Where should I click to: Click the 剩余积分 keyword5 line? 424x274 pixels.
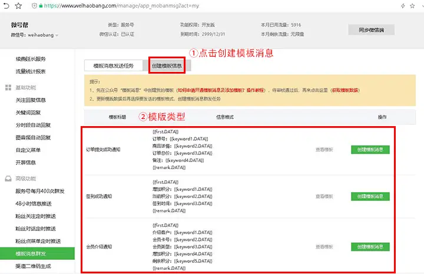182,261
